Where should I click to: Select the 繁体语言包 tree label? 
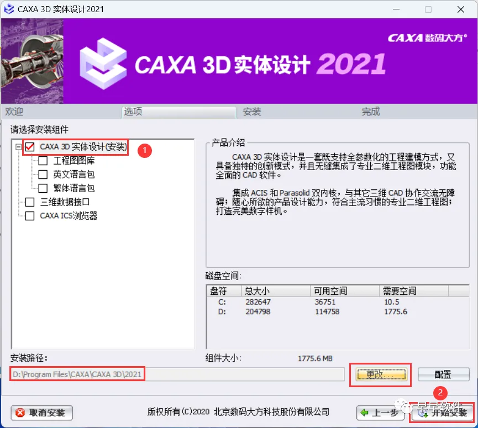(74, 188)
